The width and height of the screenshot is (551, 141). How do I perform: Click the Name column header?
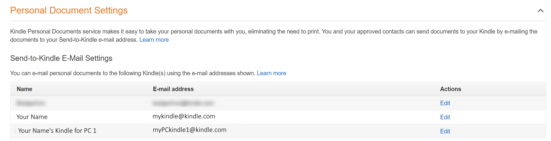click(x=24, y=89)
